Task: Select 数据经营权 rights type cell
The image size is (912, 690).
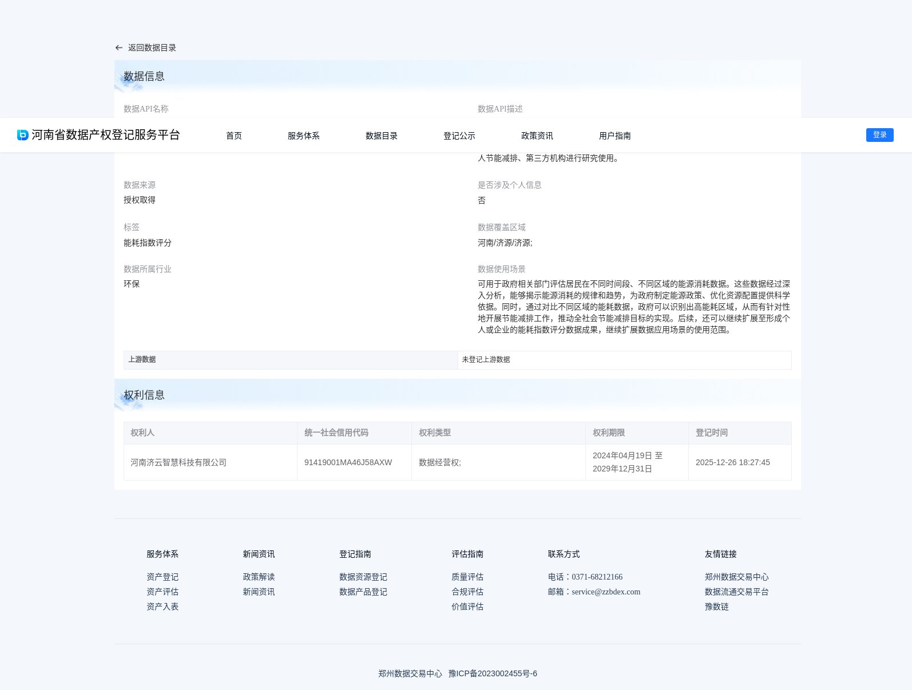Action: tap(498, 462)
